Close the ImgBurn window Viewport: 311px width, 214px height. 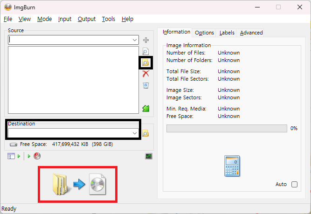[300, 7]
